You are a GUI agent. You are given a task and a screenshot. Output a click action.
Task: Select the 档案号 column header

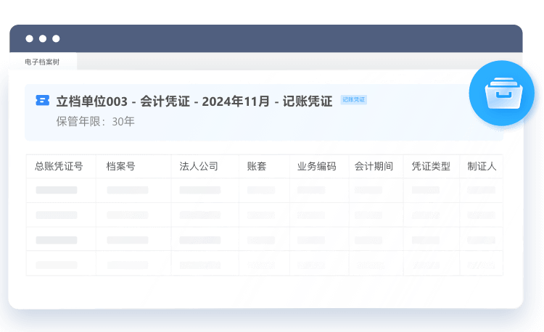120,166
